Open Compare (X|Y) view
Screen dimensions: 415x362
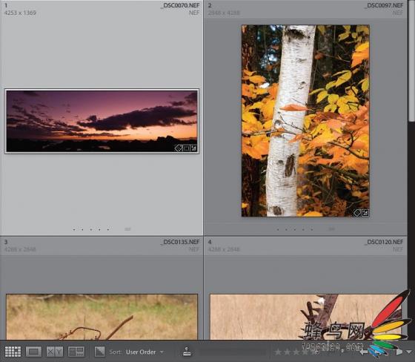(x=55, y=352)
